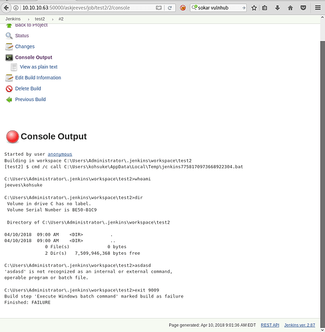The height and width of the screenshot is (332, 325).
Task: Open the downloads arrow icon
Action: click(x=277, y=8)
